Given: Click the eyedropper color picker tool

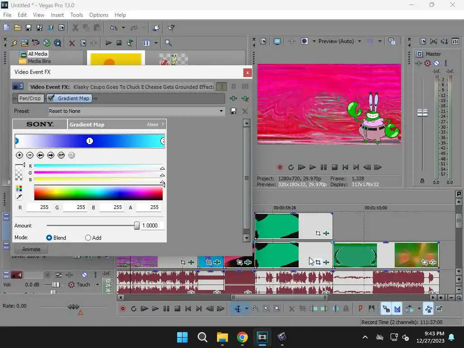Looking at the screenshot, I should coord(19,197).
